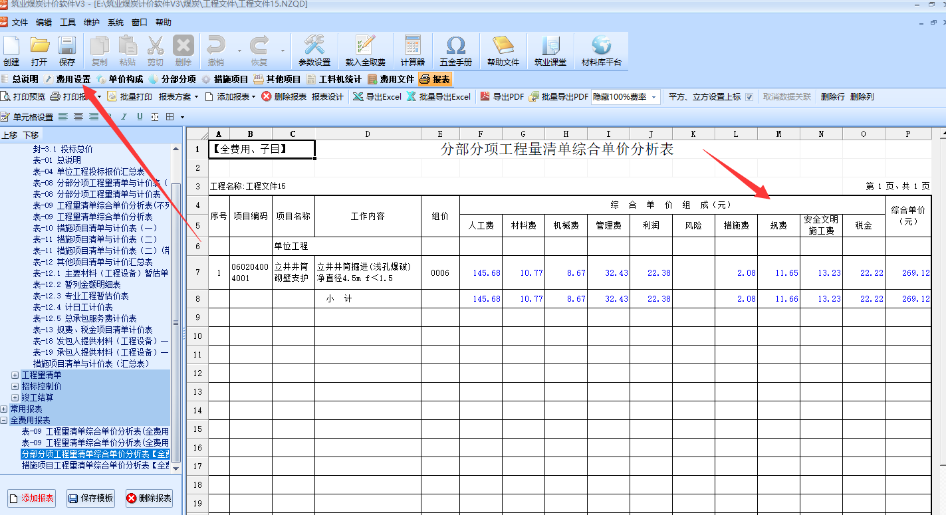Expand the 竣工结算 tree node

pyautogui.click(x=15, y=398)
